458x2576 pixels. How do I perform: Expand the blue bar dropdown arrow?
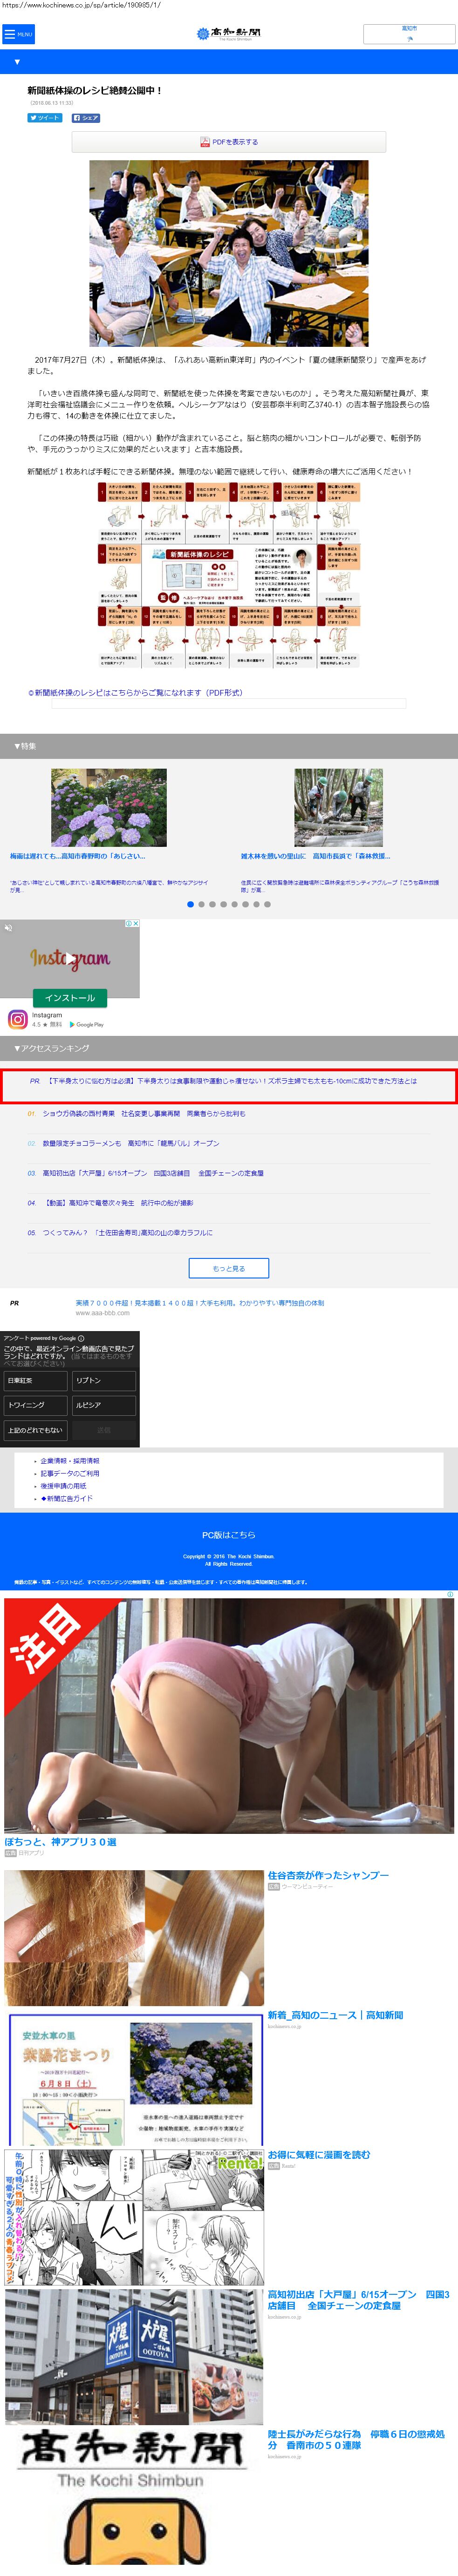coord(17,62)
